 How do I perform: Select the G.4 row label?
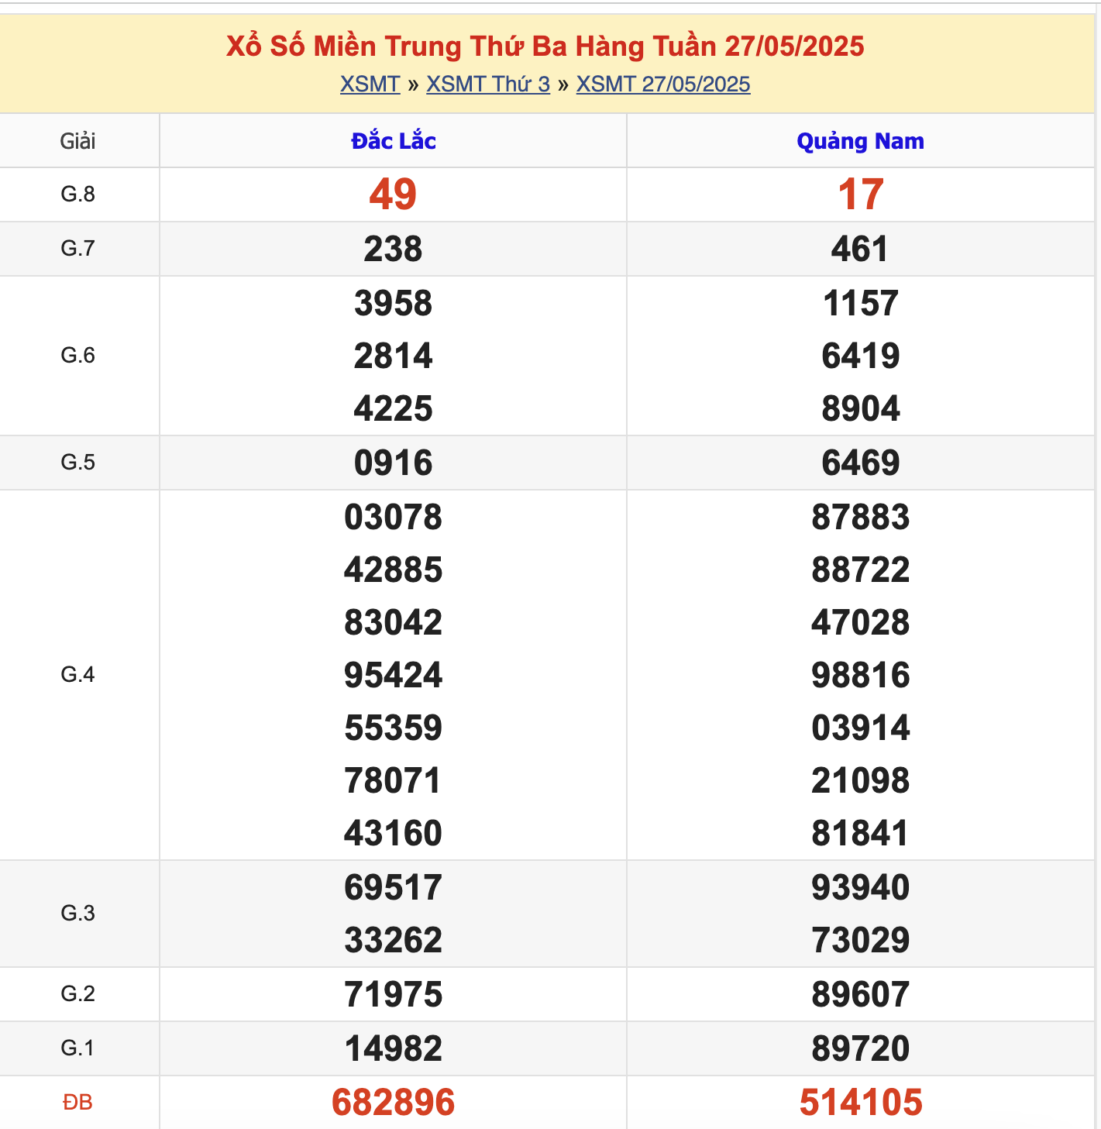(78, 674)
